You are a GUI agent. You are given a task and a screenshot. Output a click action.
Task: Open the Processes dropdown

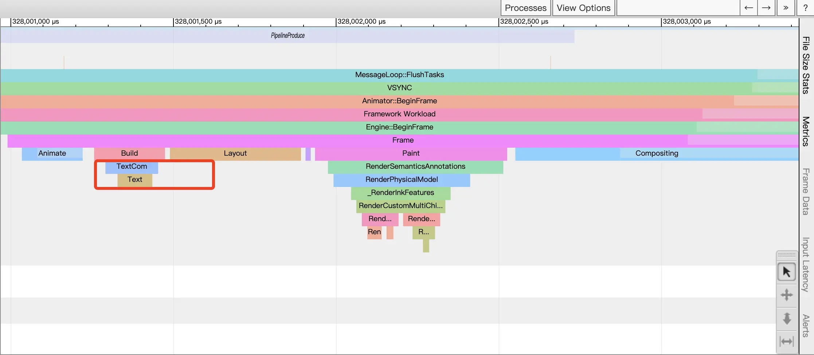point(525,8)
